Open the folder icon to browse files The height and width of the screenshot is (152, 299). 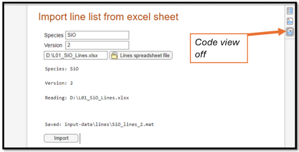[x=114, y=56]
